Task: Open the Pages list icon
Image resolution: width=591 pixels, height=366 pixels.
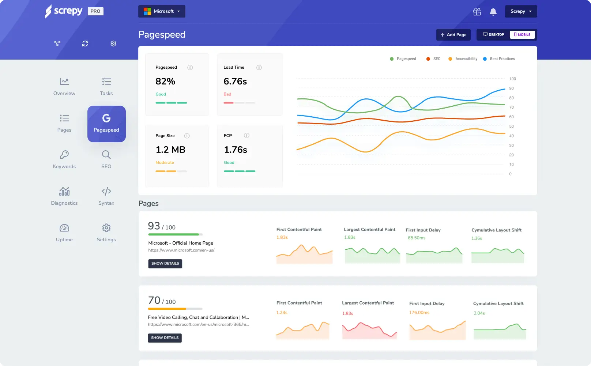Action: (x=64, y=118)
